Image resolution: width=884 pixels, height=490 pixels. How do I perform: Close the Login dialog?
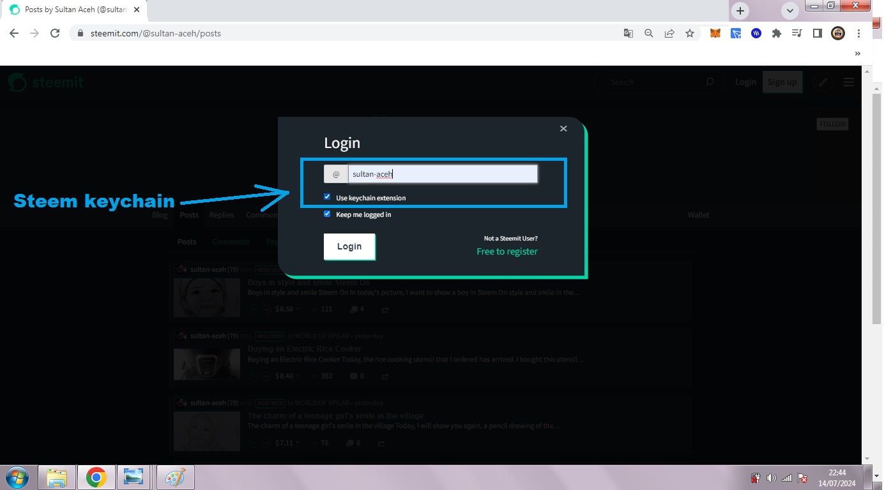point(563,128)
